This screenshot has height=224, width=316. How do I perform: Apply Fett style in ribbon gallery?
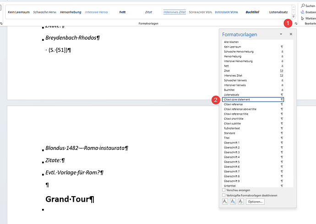coord(122,12)
